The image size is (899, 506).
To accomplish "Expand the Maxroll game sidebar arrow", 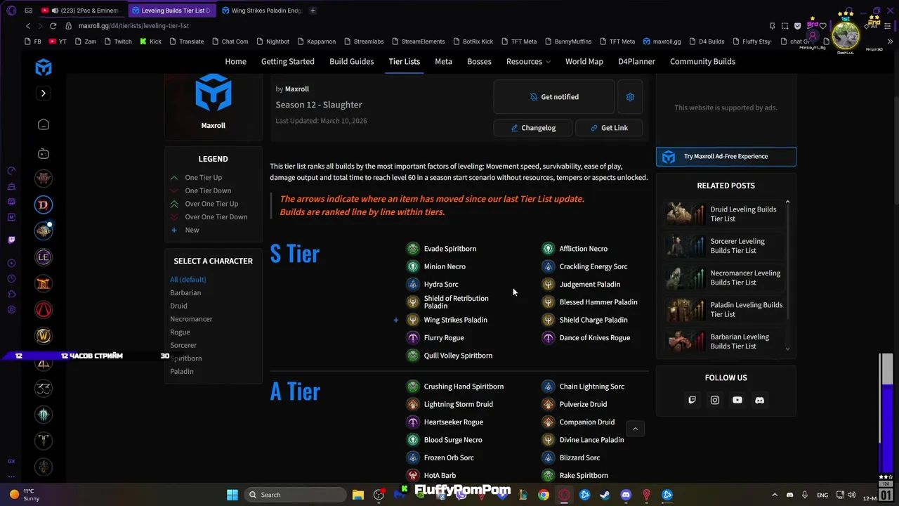I will click(x=43, y=93).
